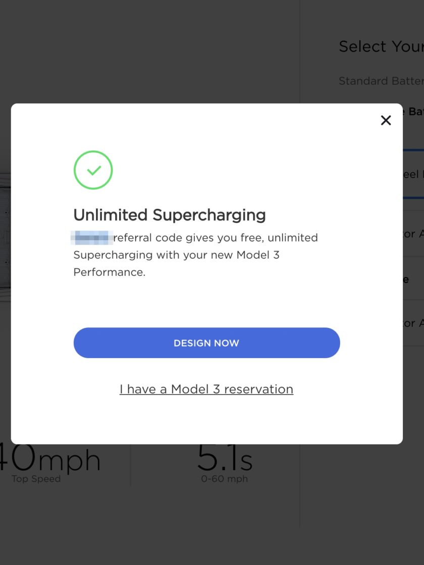Select the second dimmed 'or A' row
The image size is (424, 565).
(x=413, y=323)
